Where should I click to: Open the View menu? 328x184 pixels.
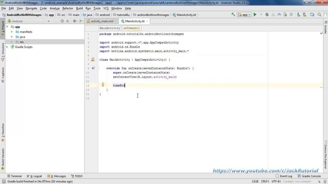[x=19, y=8]
